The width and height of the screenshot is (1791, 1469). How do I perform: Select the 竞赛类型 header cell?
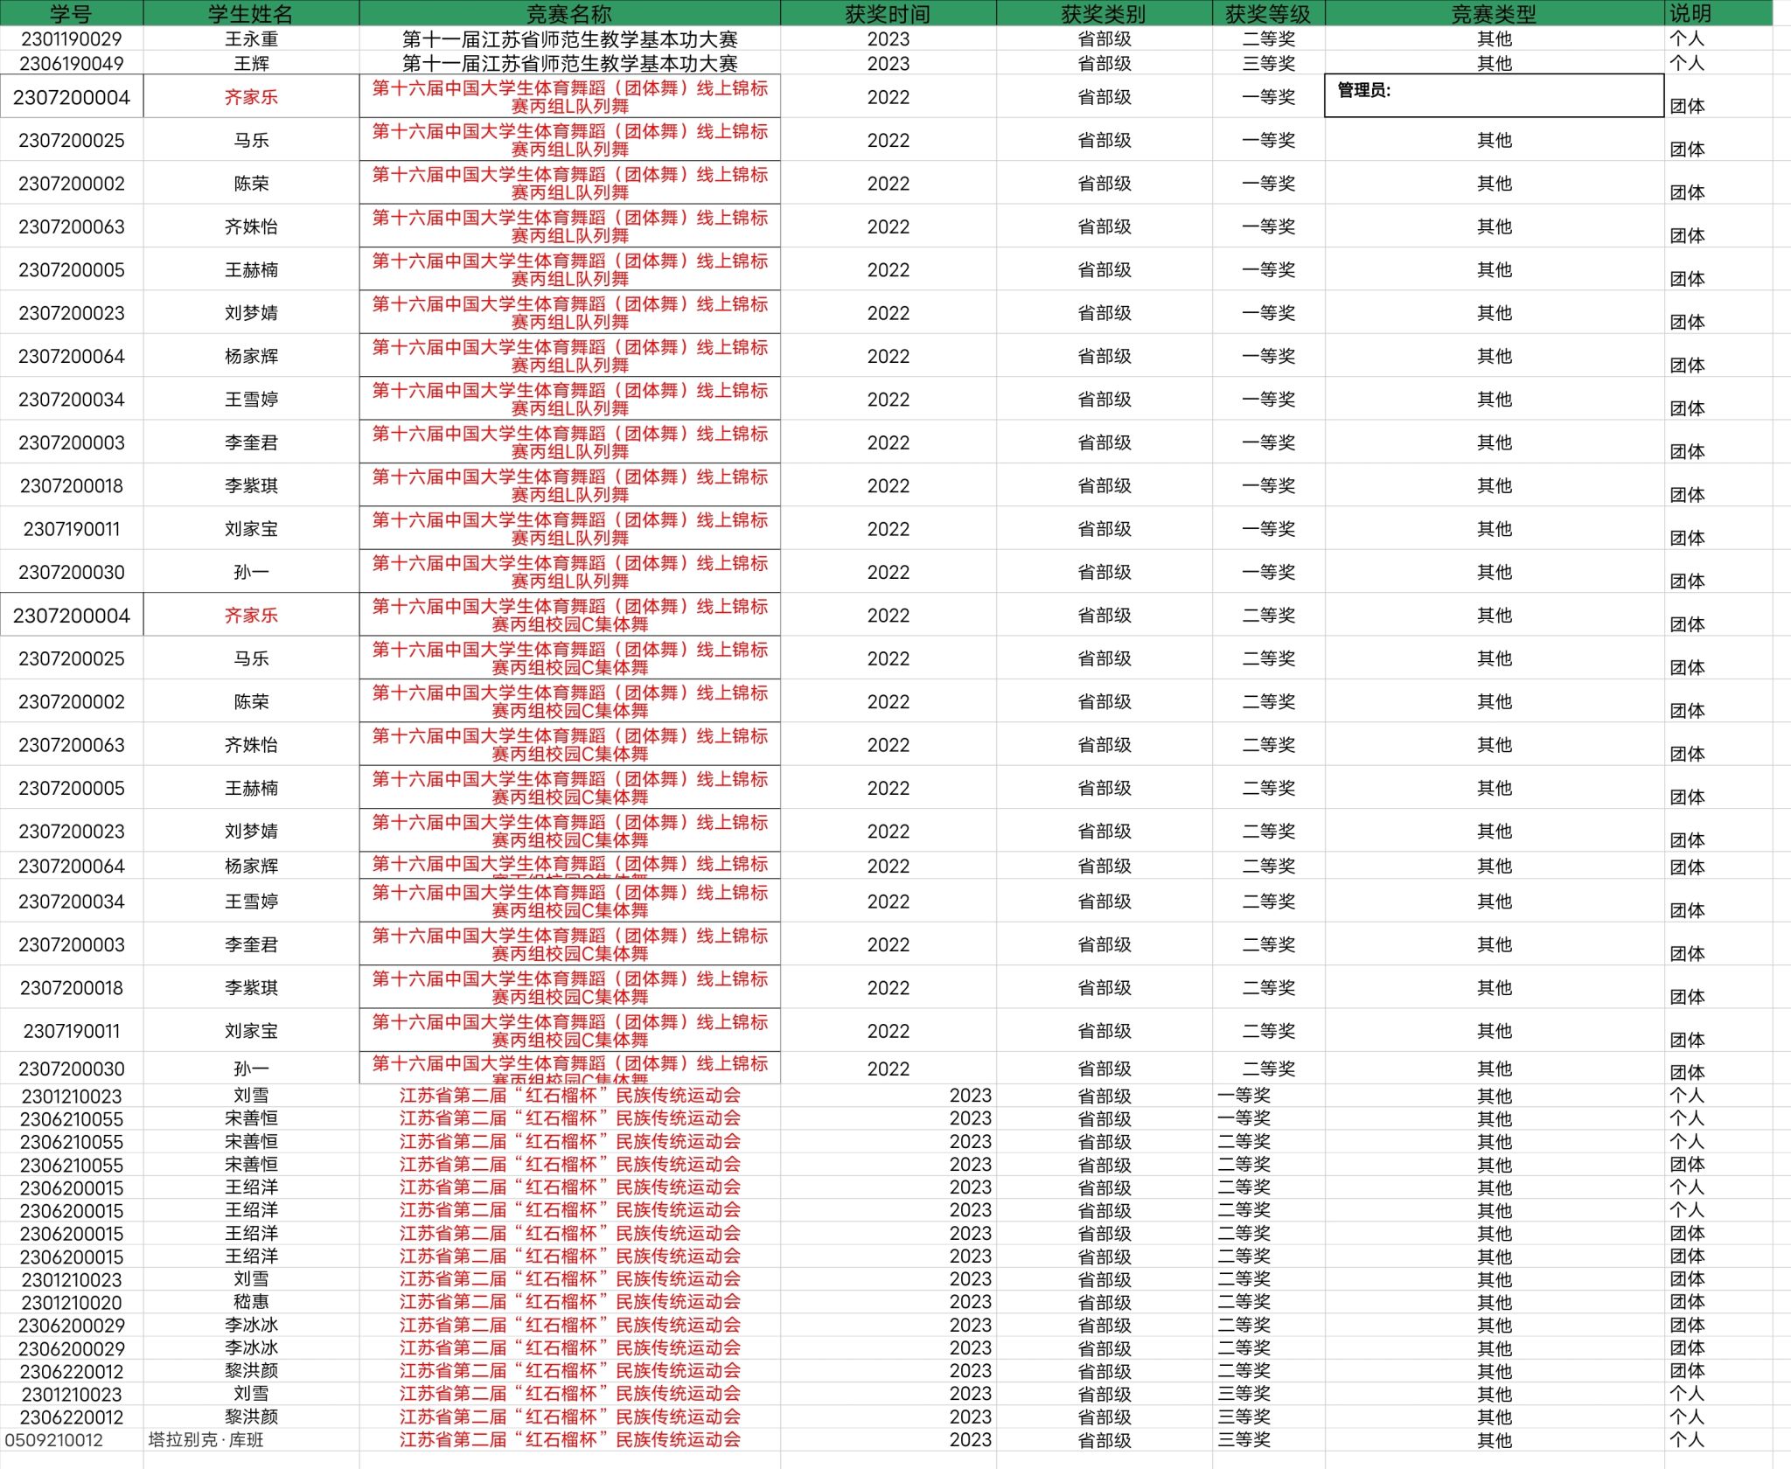(x=1494, y=13)
